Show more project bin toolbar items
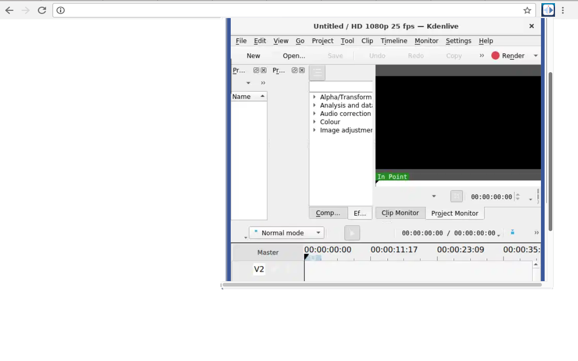The width and height of the screenshot is (578, 361). pyautogui.click(x=263, y=83)
